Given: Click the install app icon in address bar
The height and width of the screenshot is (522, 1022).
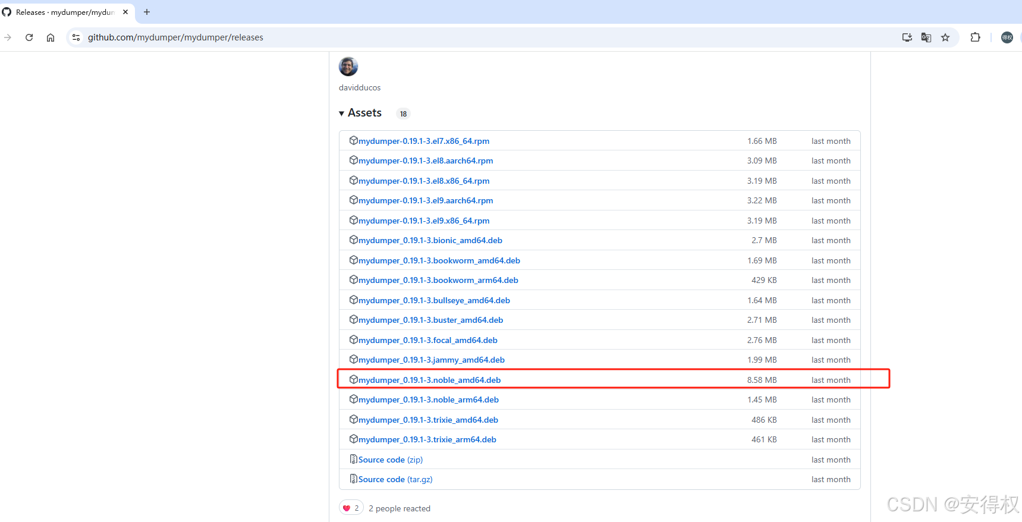Looking at the screenshot, I should [x=907, y=37].
